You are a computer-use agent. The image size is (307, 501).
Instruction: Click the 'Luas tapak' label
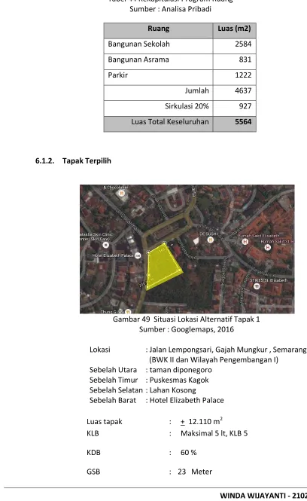pyautogui.click(x=105, y=422)
